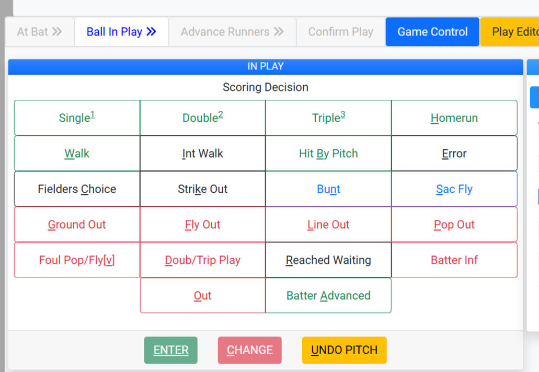The image size is (539, 372).
Task: Record Hit By Pitch
Action: [328, 154]
